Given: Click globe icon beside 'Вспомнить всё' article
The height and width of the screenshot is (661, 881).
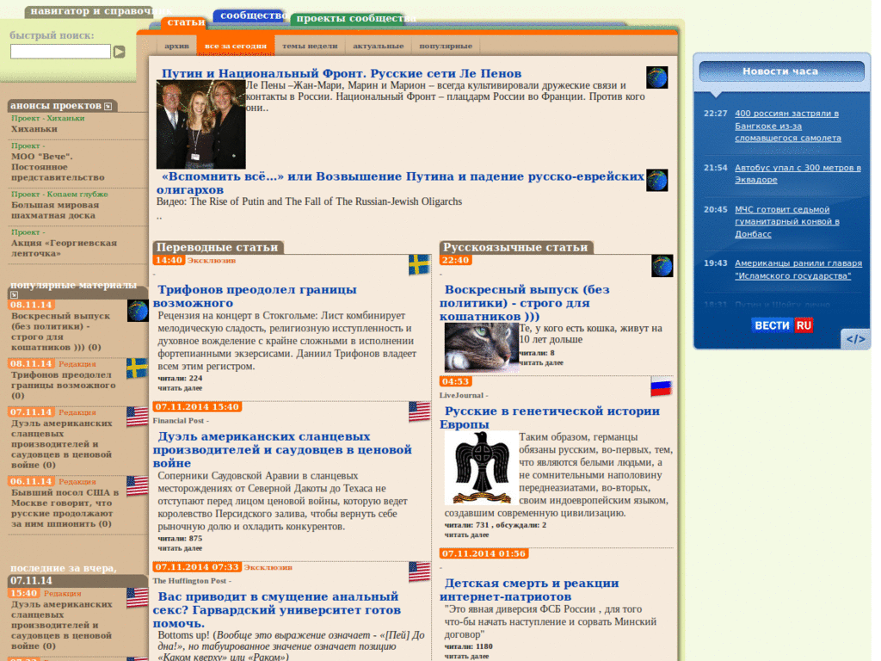Looking at the screenshot, I should coord(656,181).
